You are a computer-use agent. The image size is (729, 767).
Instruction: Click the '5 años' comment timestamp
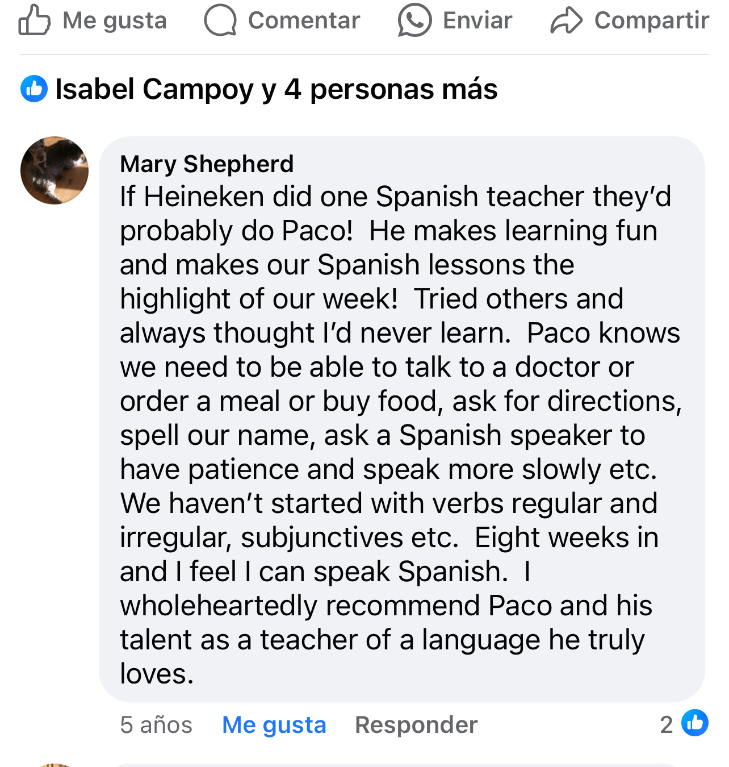click(x=156, y=725)
